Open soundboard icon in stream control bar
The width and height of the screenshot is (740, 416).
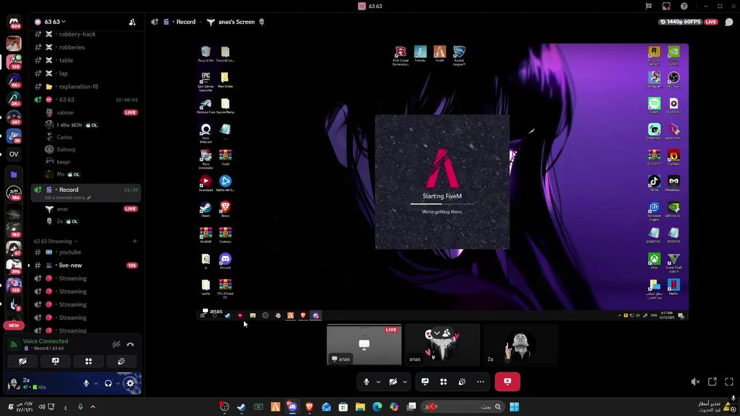point(462,381)
